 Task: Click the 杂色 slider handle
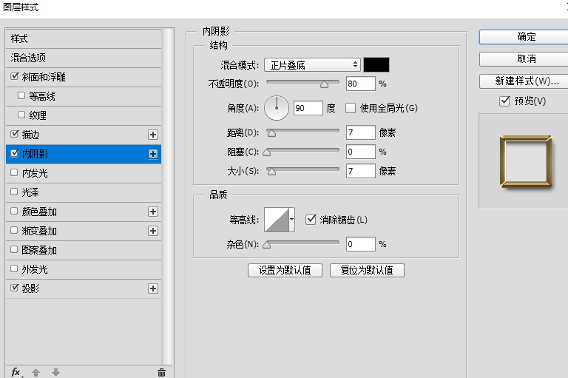tap(266, 245)
